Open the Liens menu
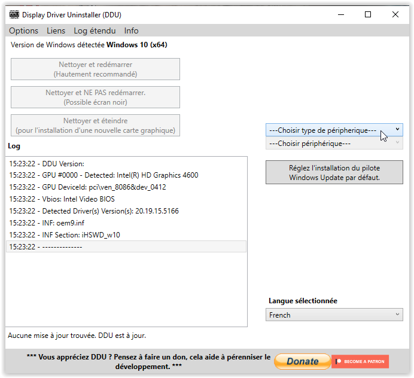 [x=56, y=31]
